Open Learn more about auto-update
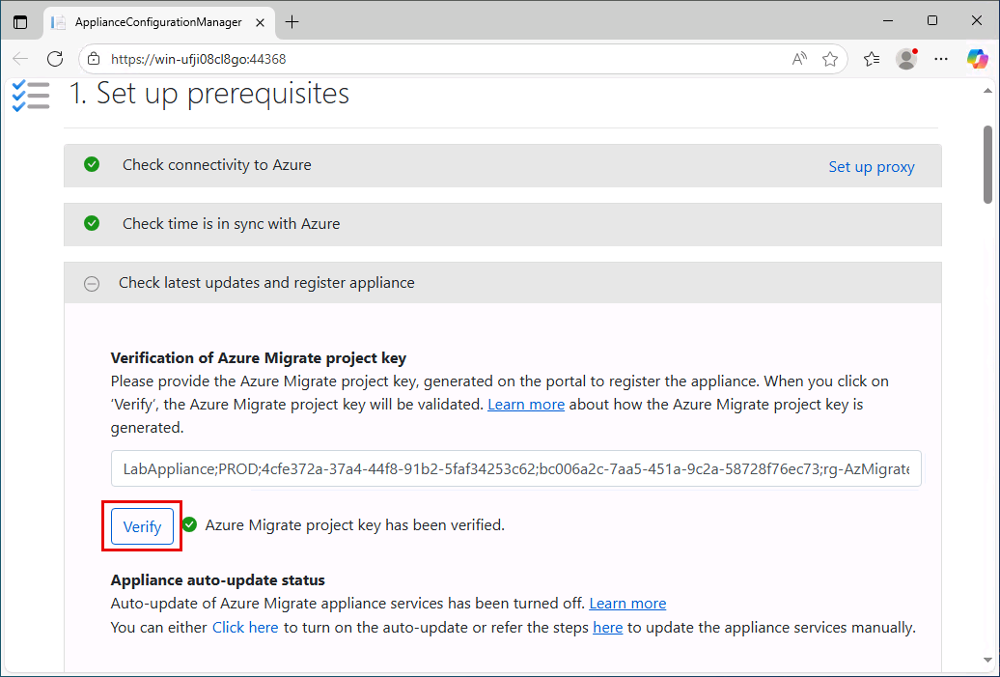This screenshot has width=1000, height=677. click(627, 603)
